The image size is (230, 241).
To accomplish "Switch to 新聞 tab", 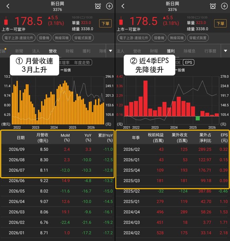I will click(19, 51).
